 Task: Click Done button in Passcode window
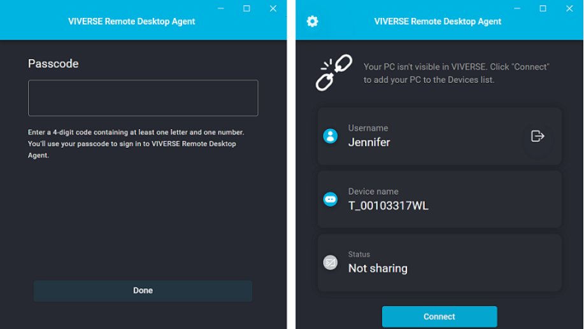(143, 291)
